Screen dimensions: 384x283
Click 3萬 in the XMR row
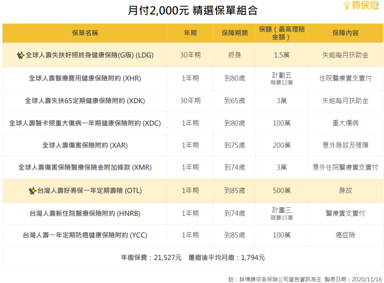[x=282, y=167]
